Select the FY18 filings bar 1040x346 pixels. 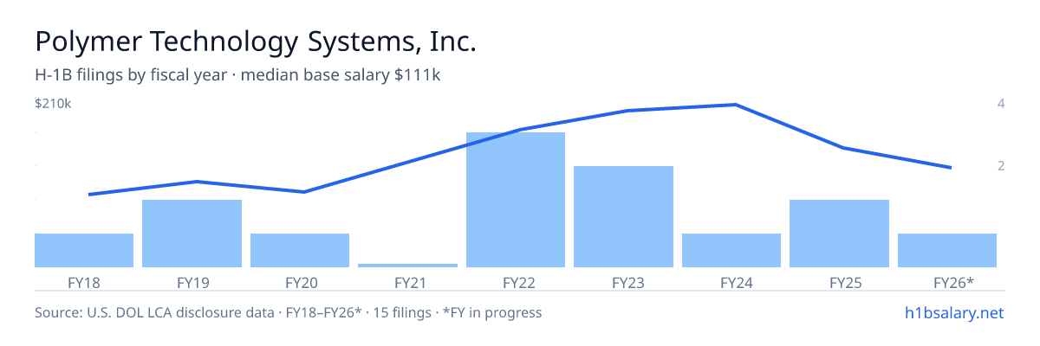[x=84, y=250]
